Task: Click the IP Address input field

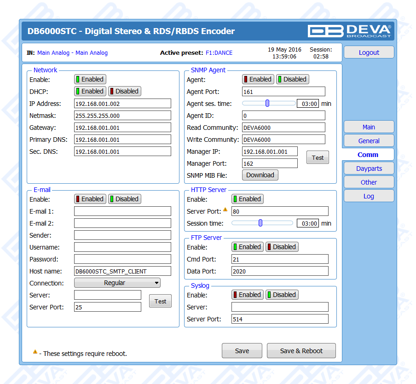Action: click(x=122, y=104)
